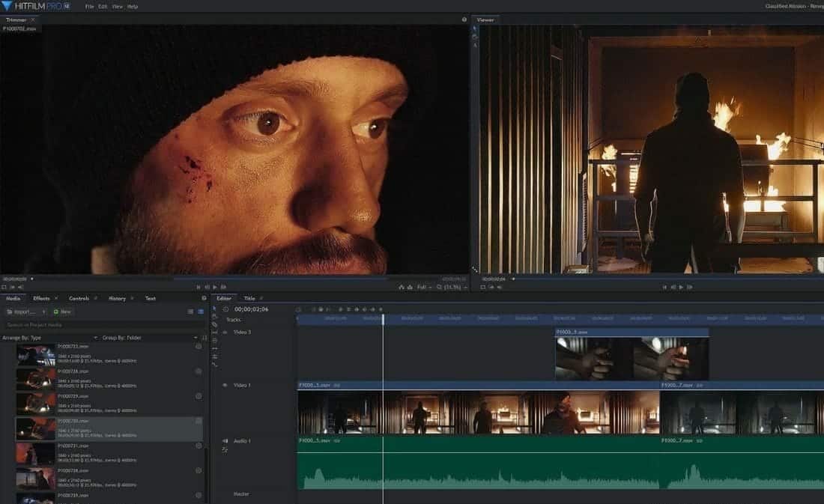Switch to the Text tab

151,298
